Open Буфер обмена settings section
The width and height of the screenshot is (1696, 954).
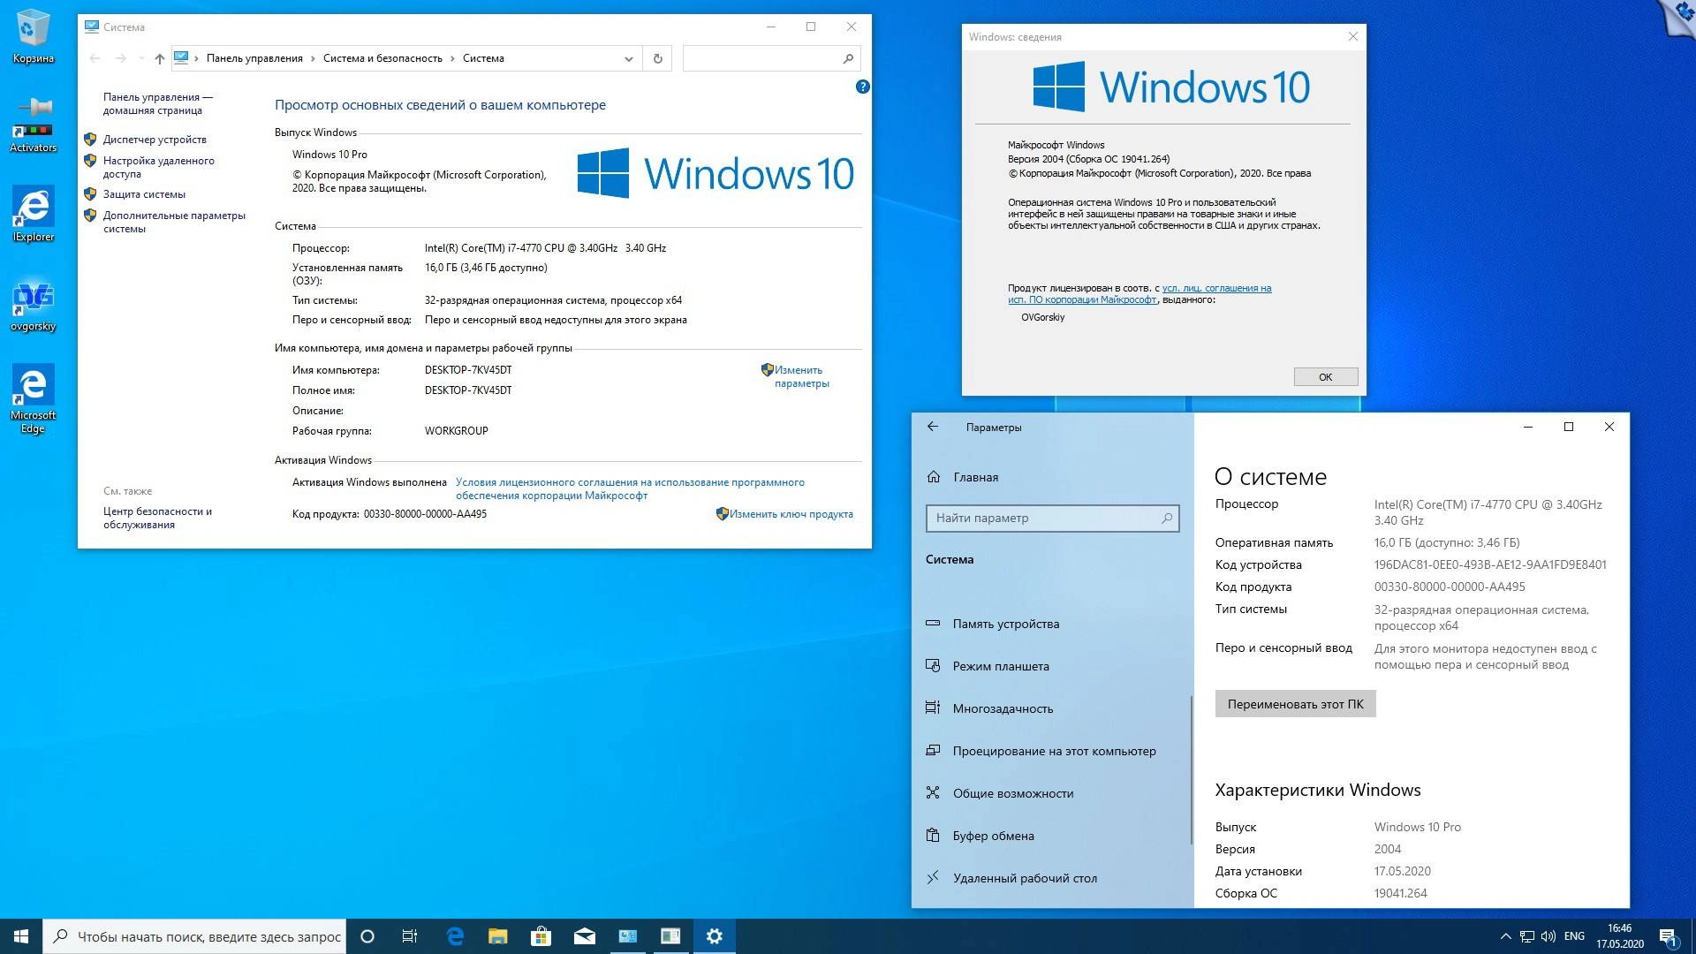993,836
